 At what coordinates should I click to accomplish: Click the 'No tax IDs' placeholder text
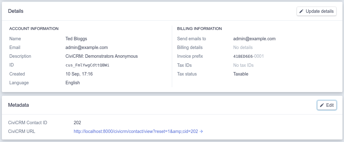[243, 65]
